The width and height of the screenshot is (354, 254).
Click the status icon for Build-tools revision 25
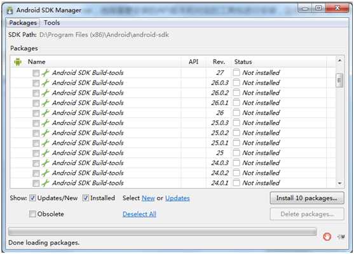pyautogui.click(x=236, y=153)
